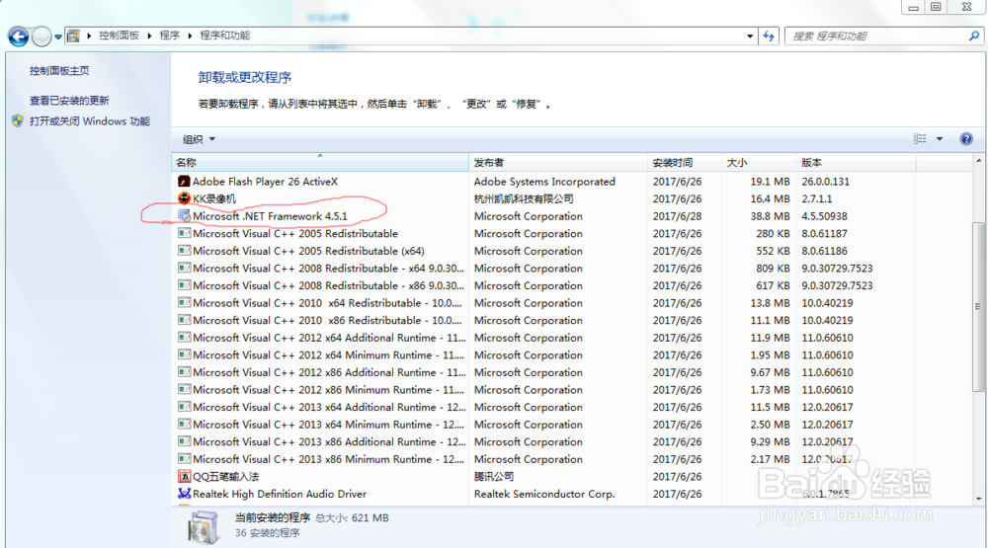Image resolution: width=988 pixels, height=548 pixels.
Task: Click the 控制面板 breadcrumb
Action: pos(120,36)
